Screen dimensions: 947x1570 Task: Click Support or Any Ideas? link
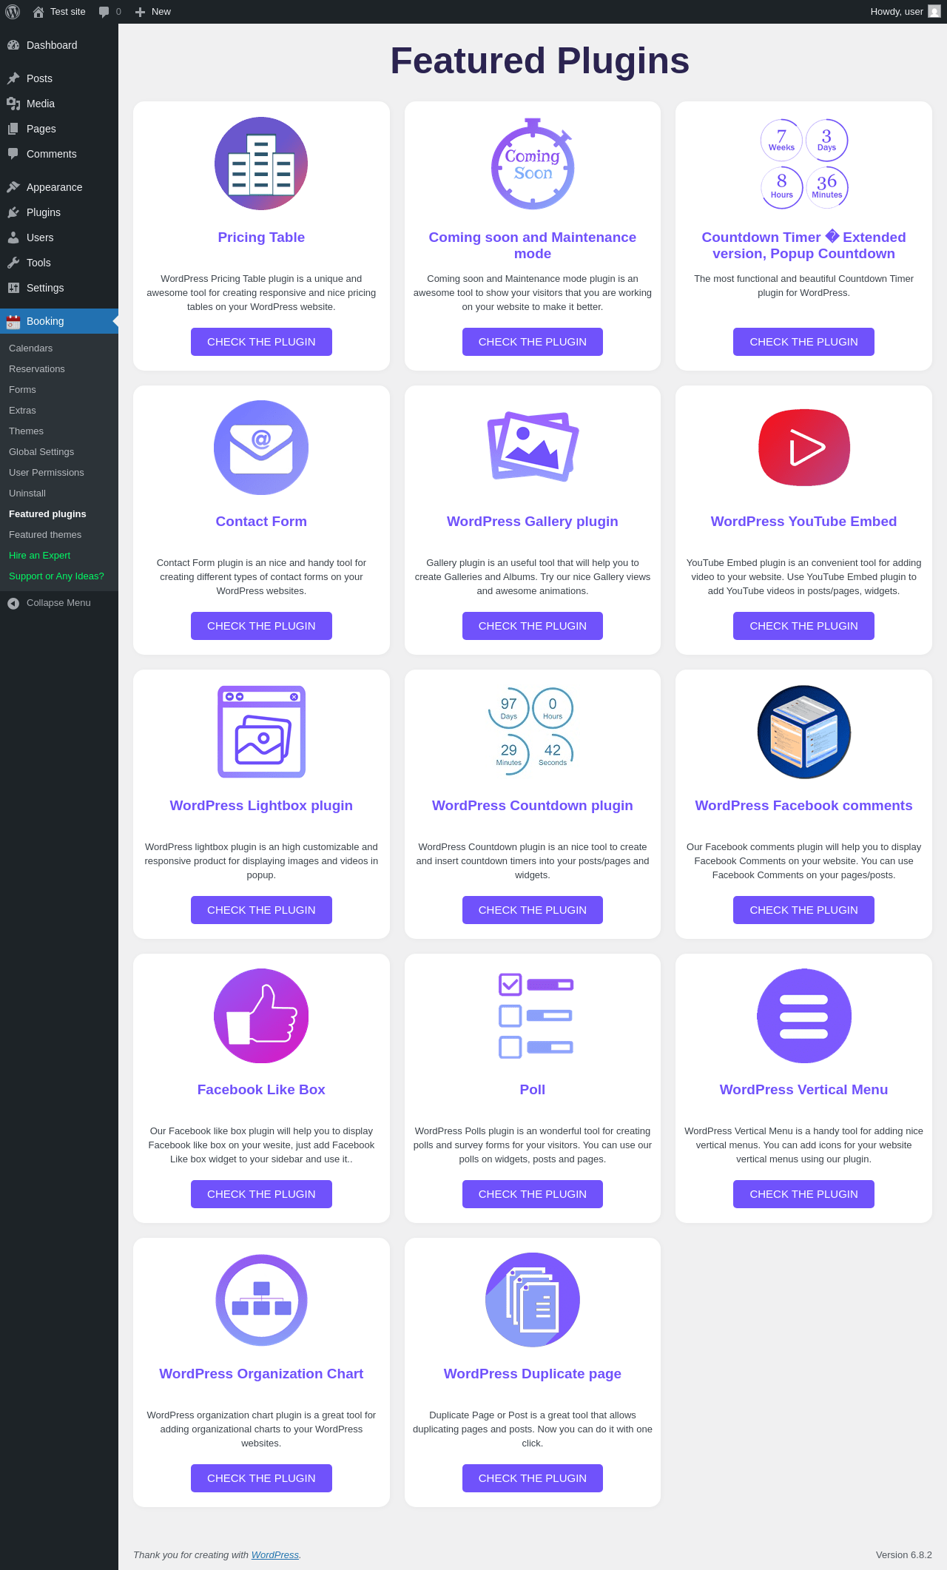(x=56, y=576)
